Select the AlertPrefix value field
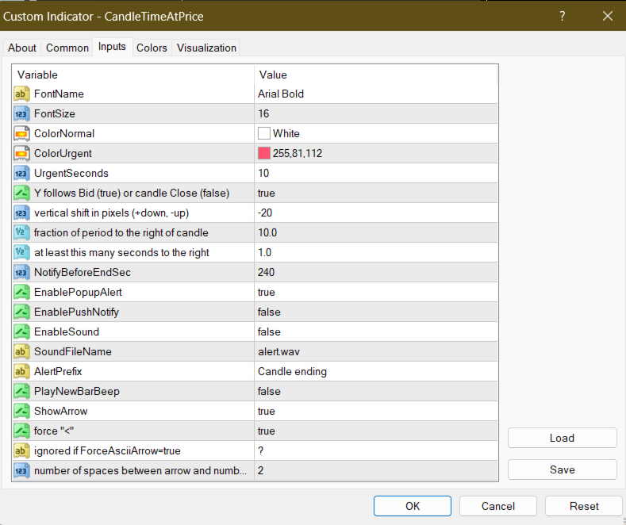The height and width of the screenshot is (525, 626). [292, 371]
